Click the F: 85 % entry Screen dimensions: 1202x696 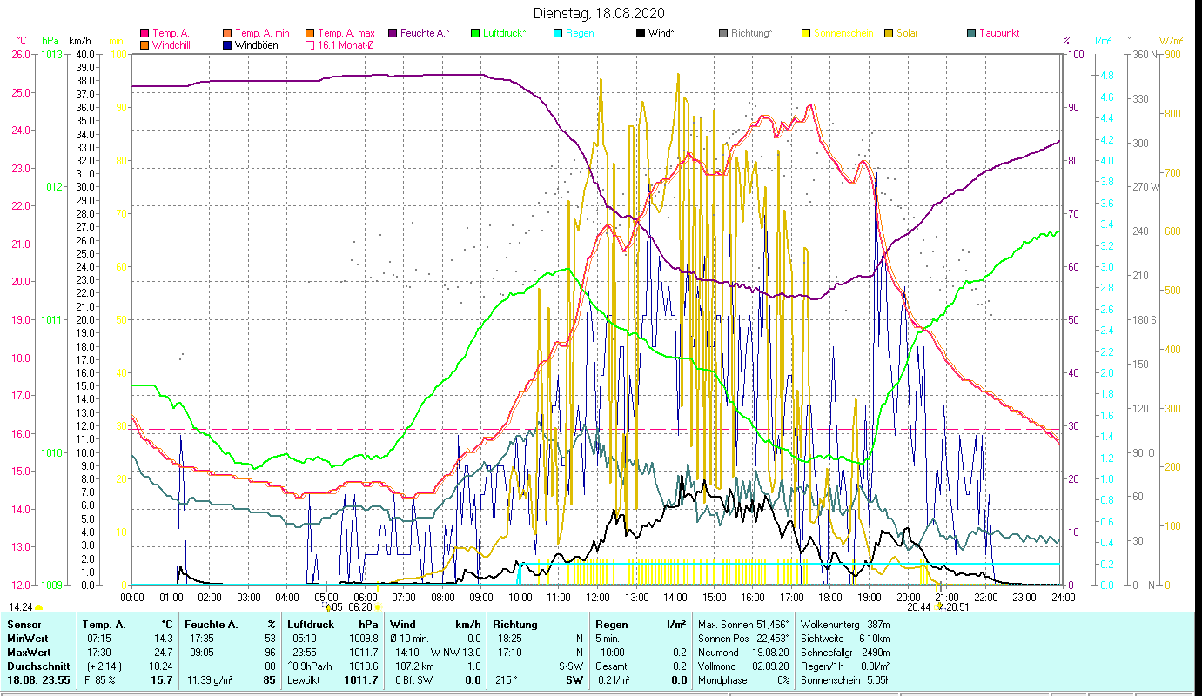pyautogui.click(x=101, y=679)
